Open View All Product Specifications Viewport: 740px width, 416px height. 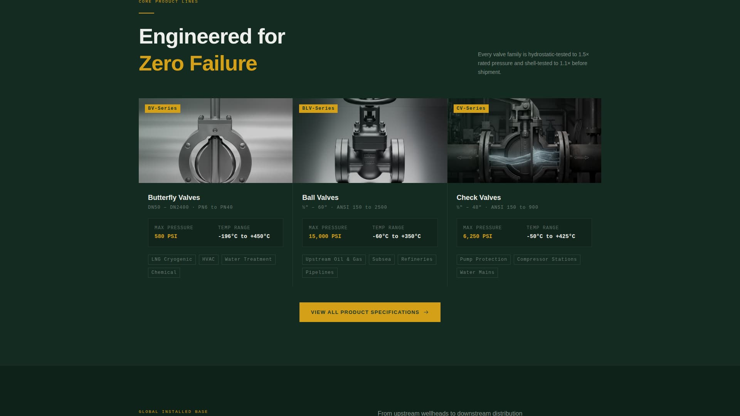370,312
